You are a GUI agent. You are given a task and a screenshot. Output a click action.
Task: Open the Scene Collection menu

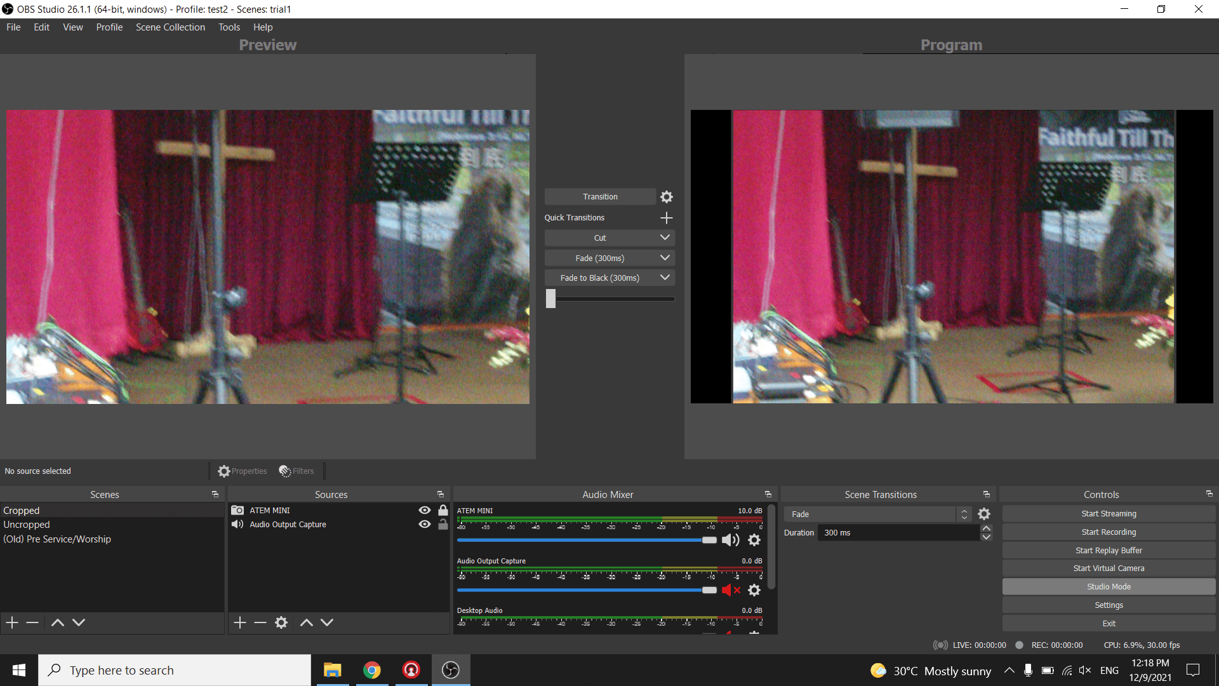click(170, 27)
